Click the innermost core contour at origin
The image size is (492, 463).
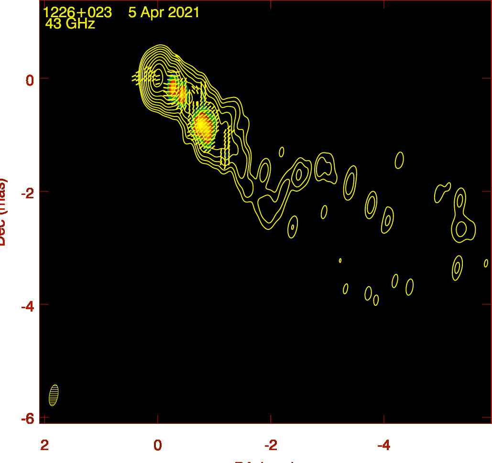(158, 77)
